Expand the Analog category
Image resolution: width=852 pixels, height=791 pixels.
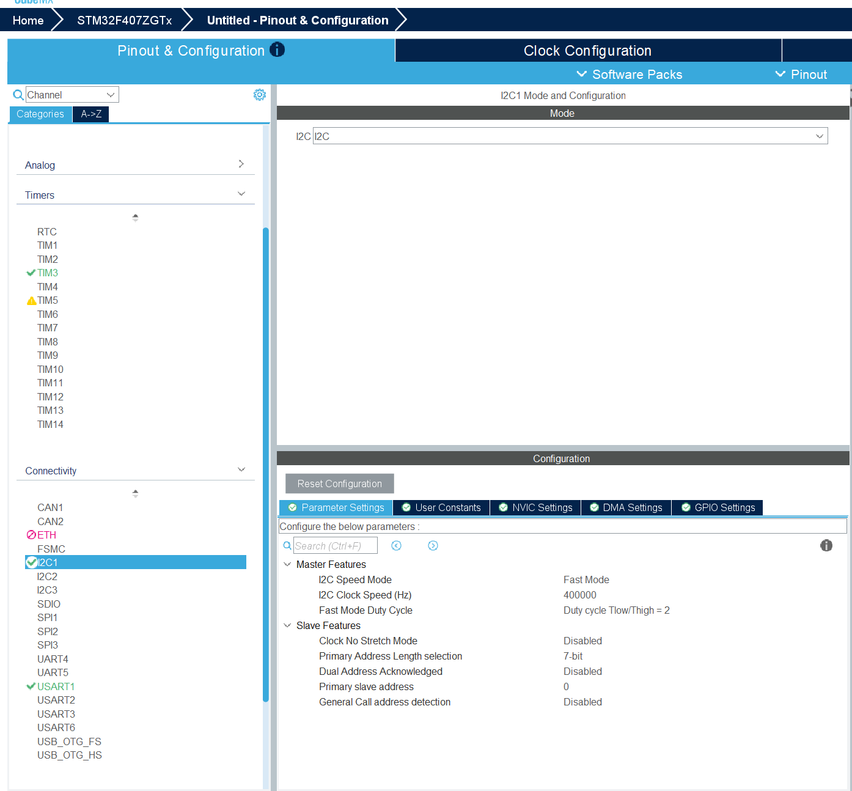pos(241,164)
